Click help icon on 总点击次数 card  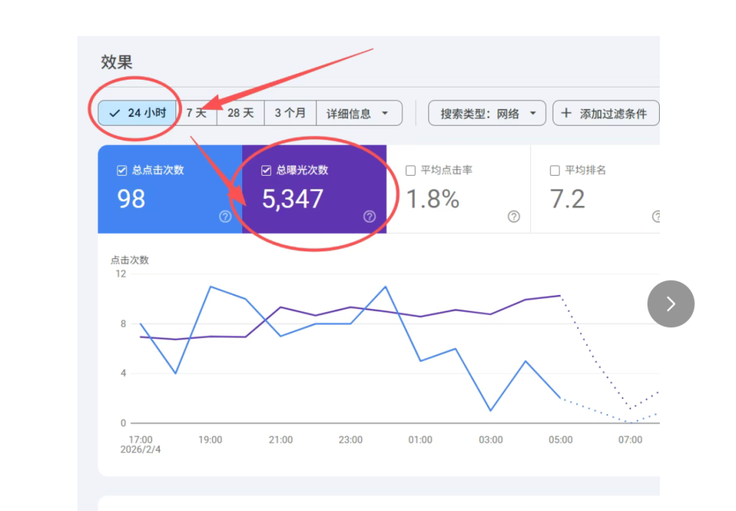click(x=225, y=217)
